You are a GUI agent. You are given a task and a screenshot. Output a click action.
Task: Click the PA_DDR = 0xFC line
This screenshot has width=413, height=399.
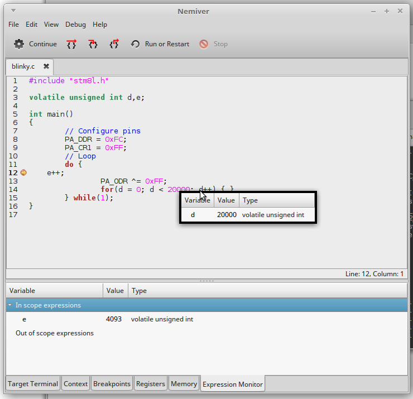95,140
